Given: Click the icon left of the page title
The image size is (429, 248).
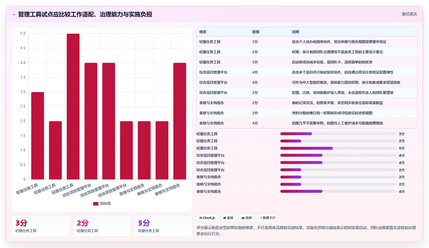Looking at the screenshot, I should (x=14, y=15).
